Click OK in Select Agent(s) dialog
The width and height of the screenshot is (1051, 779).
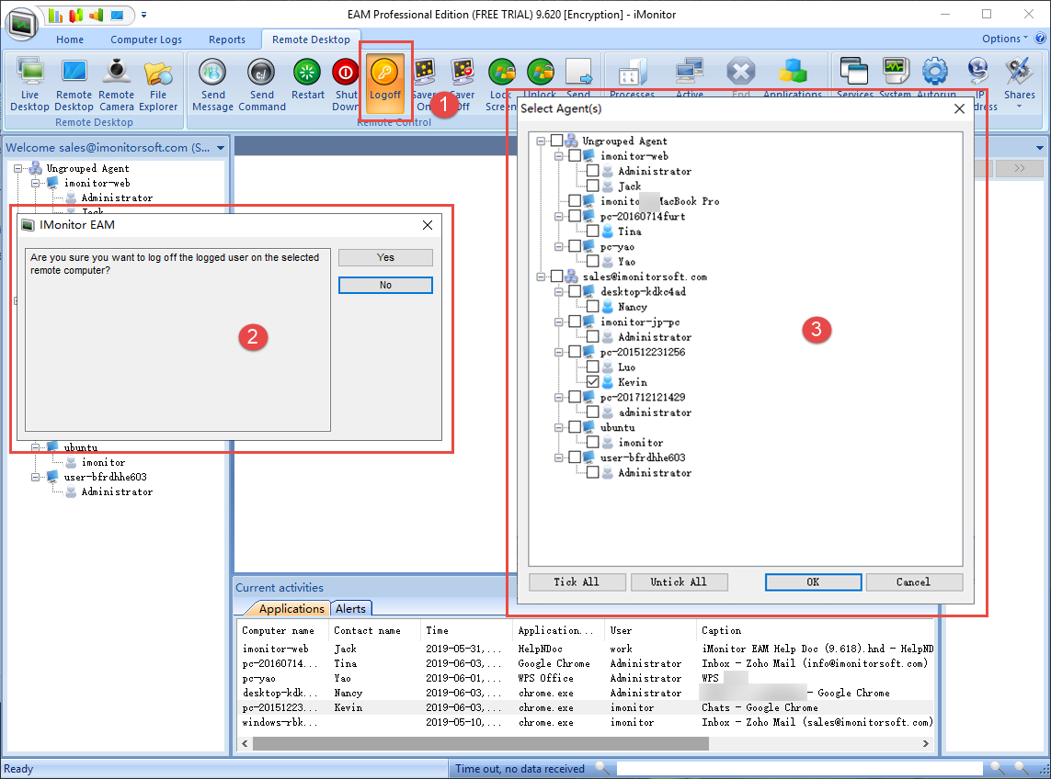click(x=813, y=582)
